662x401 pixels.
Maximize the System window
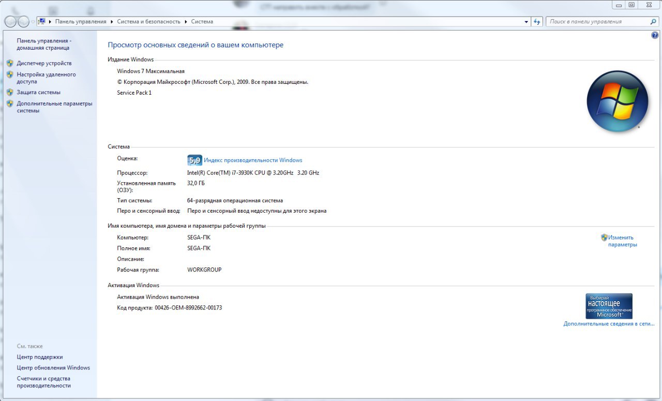pyautogui.click(x=631, y=5)
